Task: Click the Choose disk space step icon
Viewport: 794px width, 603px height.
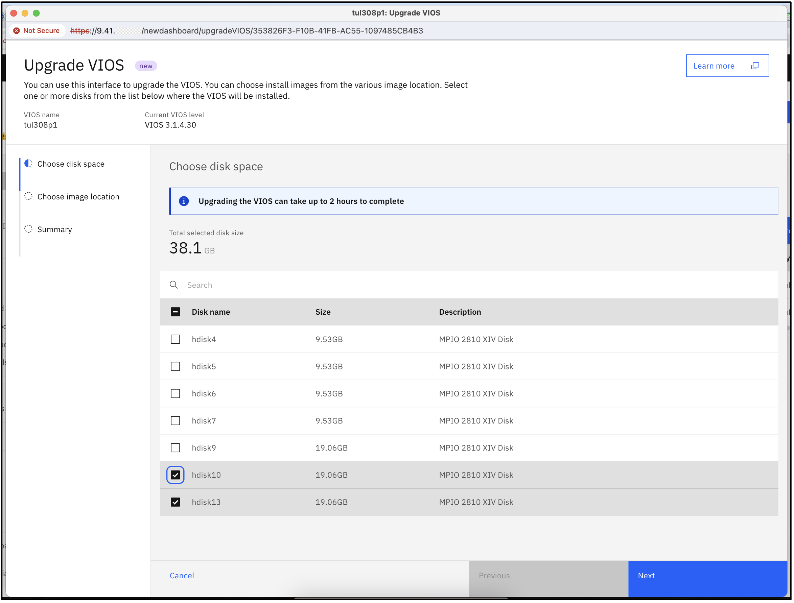Action: (28, 164)
